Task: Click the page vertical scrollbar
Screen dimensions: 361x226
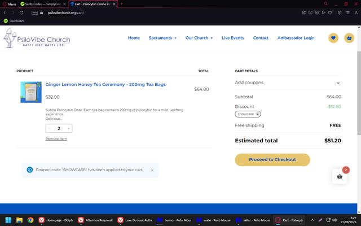Action: point(359,92)
